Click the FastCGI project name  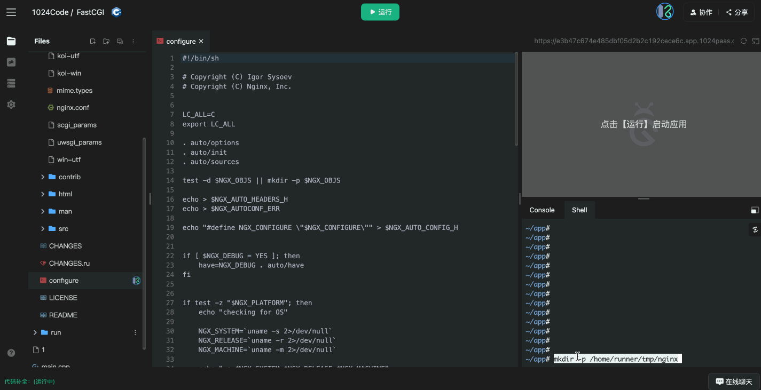90,12
